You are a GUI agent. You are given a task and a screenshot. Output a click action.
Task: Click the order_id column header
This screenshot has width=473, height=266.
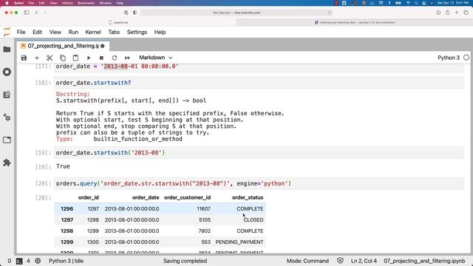point(89,197)
